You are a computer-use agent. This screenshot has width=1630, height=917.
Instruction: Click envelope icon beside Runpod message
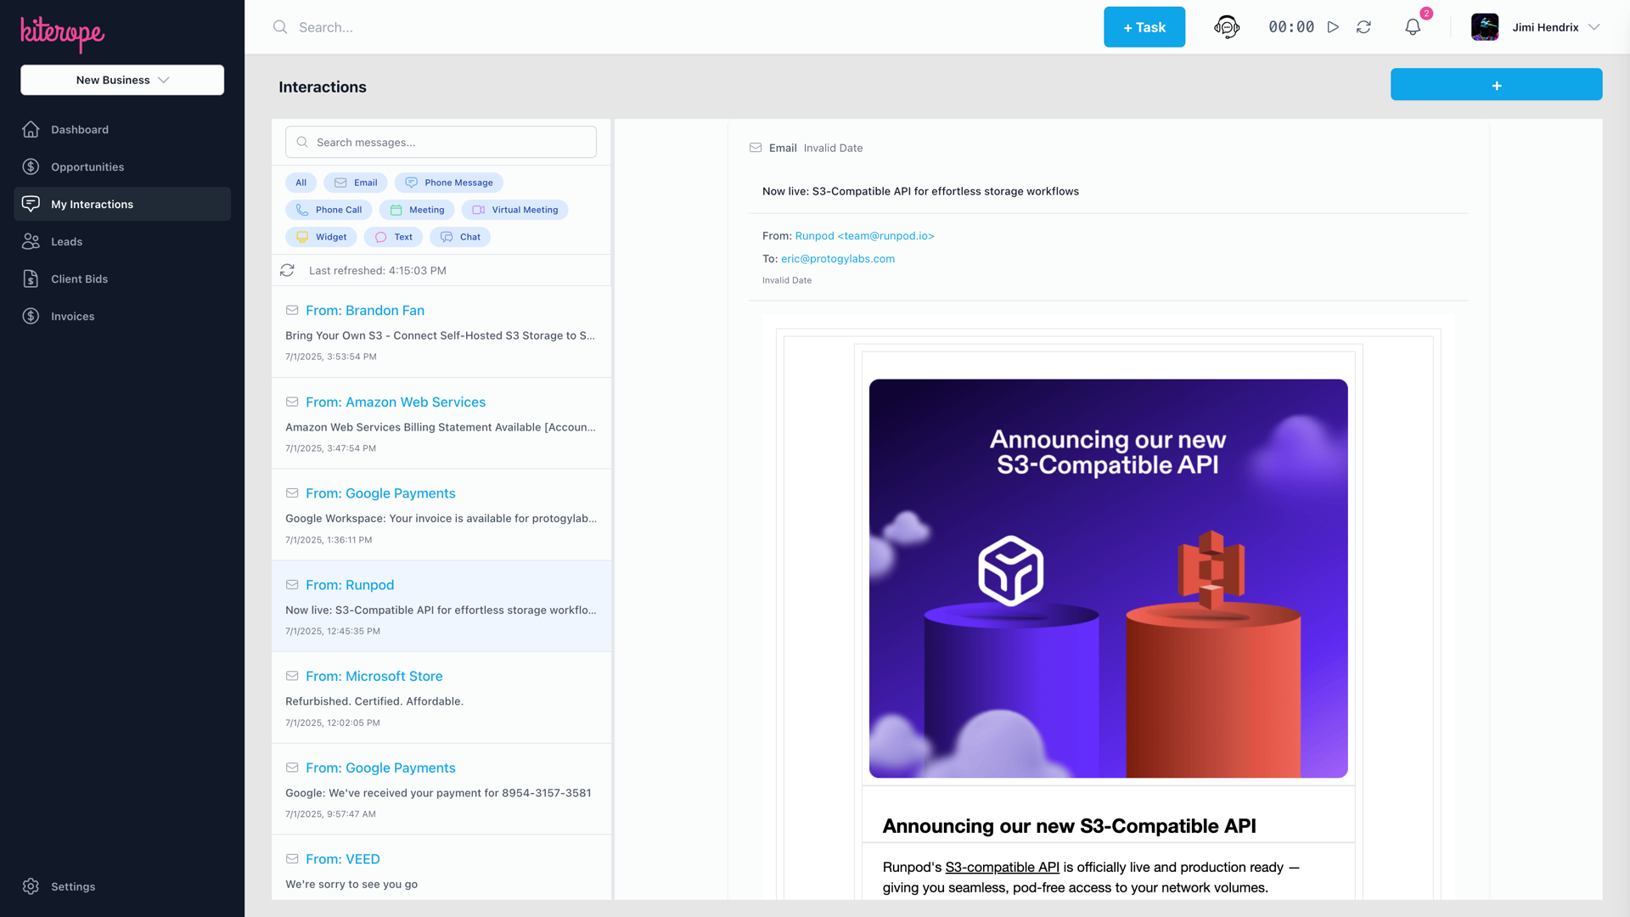[x=292, y=585]
